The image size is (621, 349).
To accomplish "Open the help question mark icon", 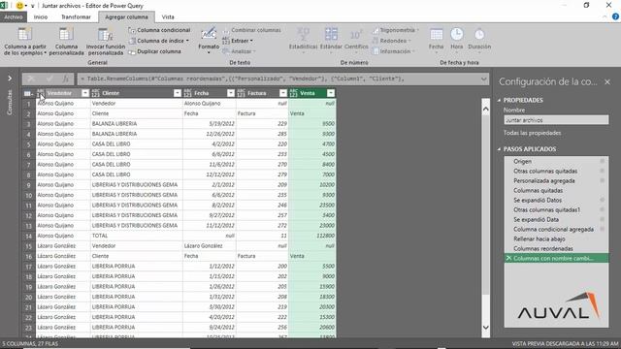I will coord(615,17).
